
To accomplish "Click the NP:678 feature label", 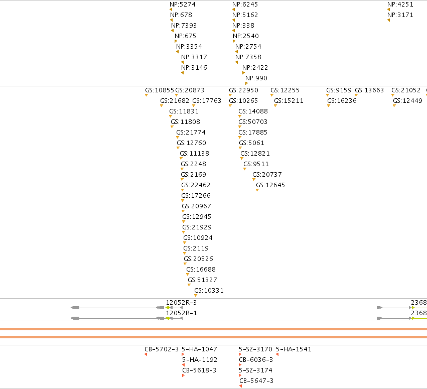I will pyautogui.click(x=181, y=15).
